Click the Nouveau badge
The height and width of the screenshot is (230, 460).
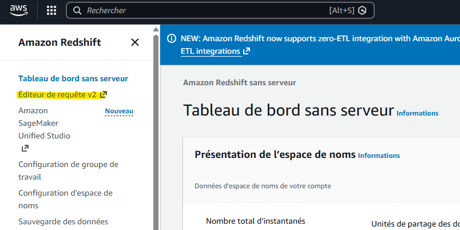tap(119, 111)
